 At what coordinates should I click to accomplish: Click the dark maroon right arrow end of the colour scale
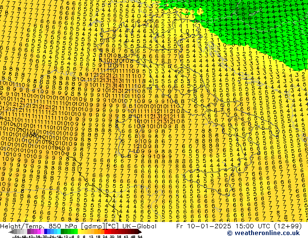(x=140, y=232)
